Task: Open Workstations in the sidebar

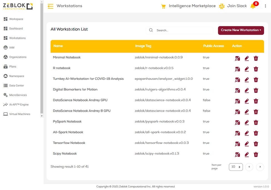Action: (x=17, y=38)
